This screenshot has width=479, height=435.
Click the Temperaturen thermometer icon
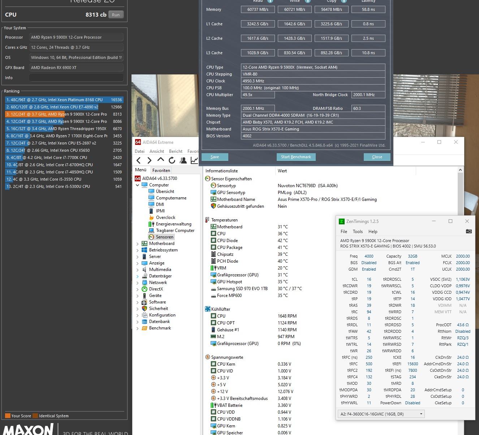click(207, 220)
